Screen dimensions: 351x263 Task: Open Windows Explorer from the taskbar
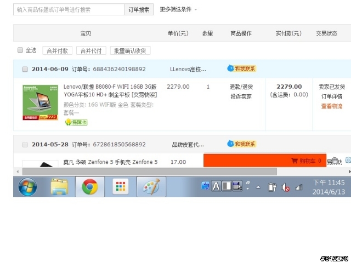point(59,187)
